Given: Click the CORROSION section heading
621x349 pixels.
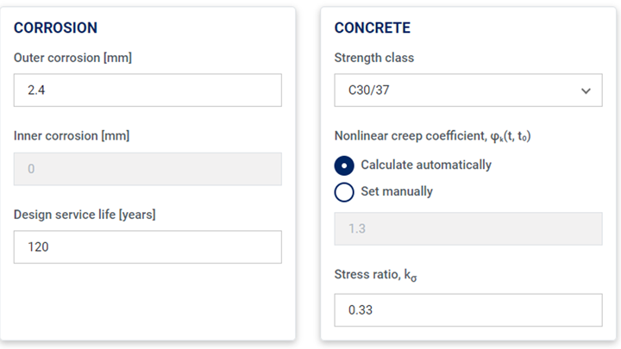Looking at the screenshot, I should [x=55, y=28].
